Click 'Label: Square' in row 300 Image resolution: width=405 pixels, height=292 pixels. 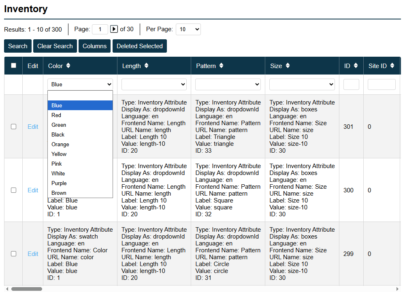[214, 200]
